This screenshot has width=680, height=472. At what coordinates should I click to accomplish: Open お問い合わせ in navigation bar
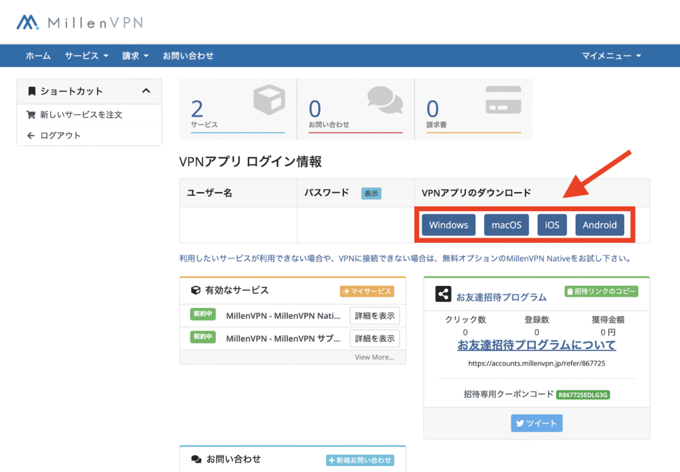point(188,56)
